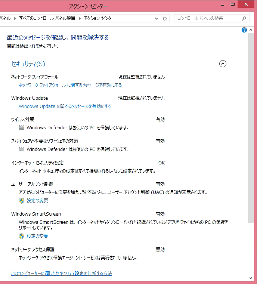Click the scrollbar down arrow

pyautogui.click(x=251, y=278)
